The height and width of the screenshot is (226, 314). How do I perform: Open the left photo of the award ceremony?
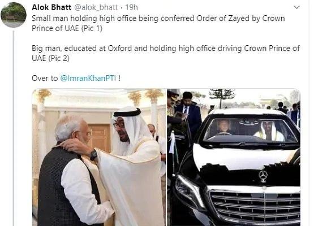99,158
